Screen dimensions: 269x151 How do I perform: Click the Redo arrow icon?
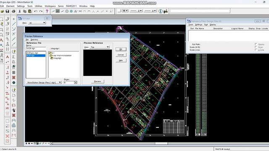coord(41,11)
